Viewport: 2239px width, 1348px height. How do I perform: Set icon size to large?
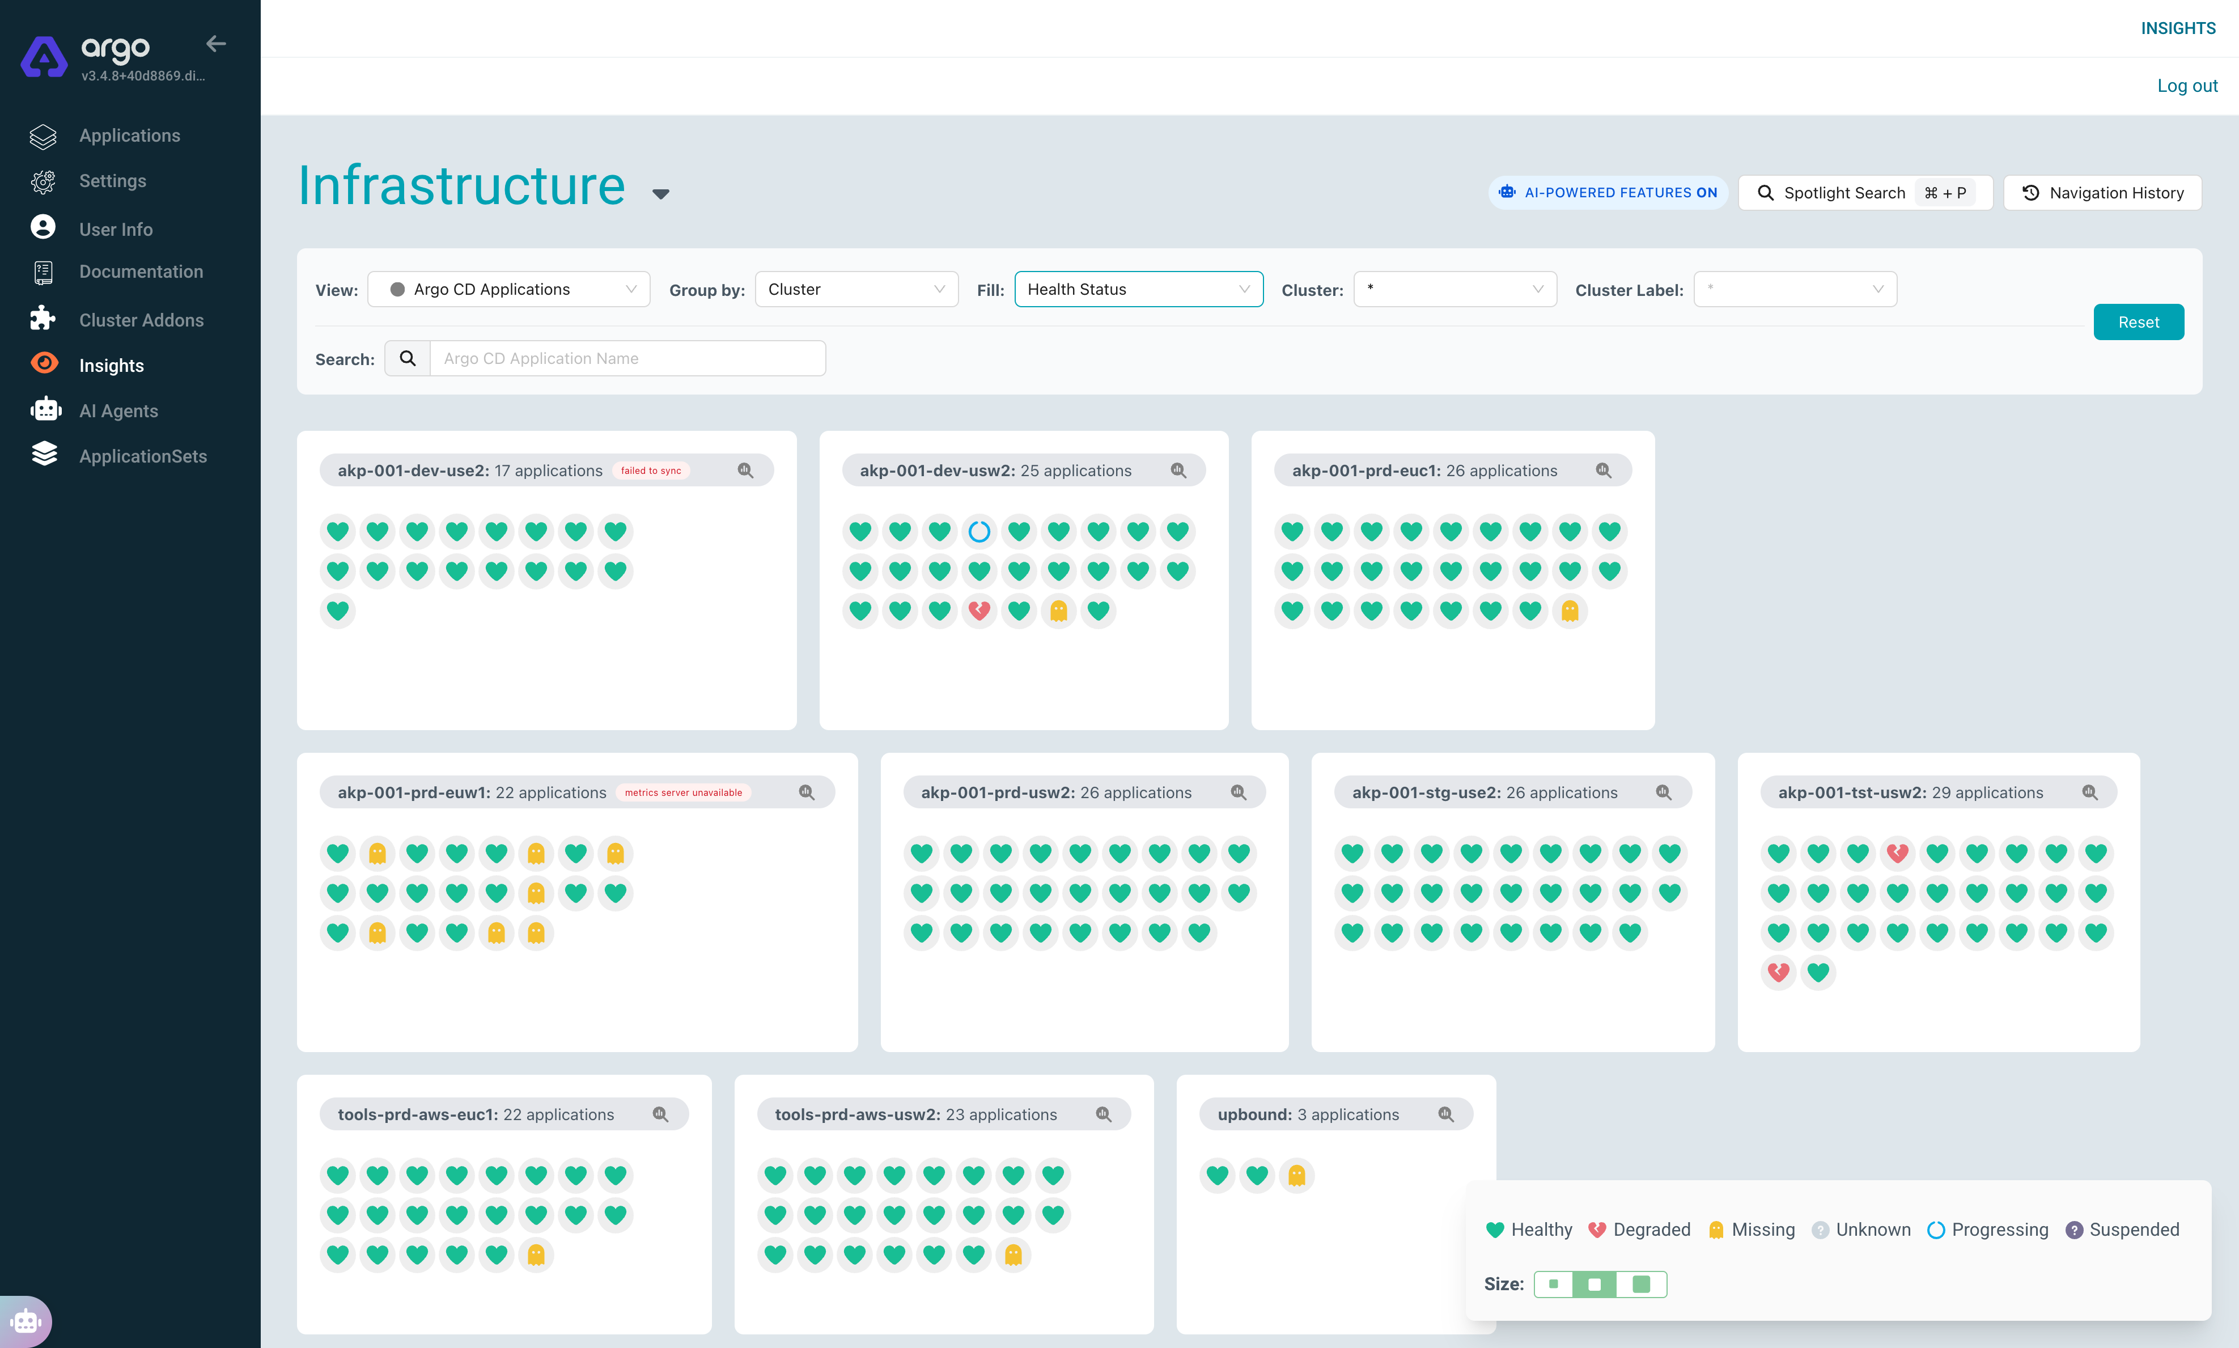[x=1640, y=1285]
